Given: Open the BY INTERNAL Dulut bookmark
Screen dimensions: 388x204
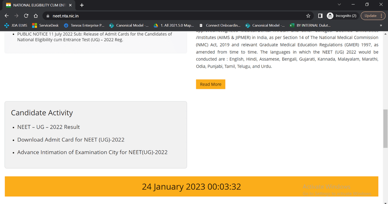Looking at the screenshot, I should coord(310,25).
